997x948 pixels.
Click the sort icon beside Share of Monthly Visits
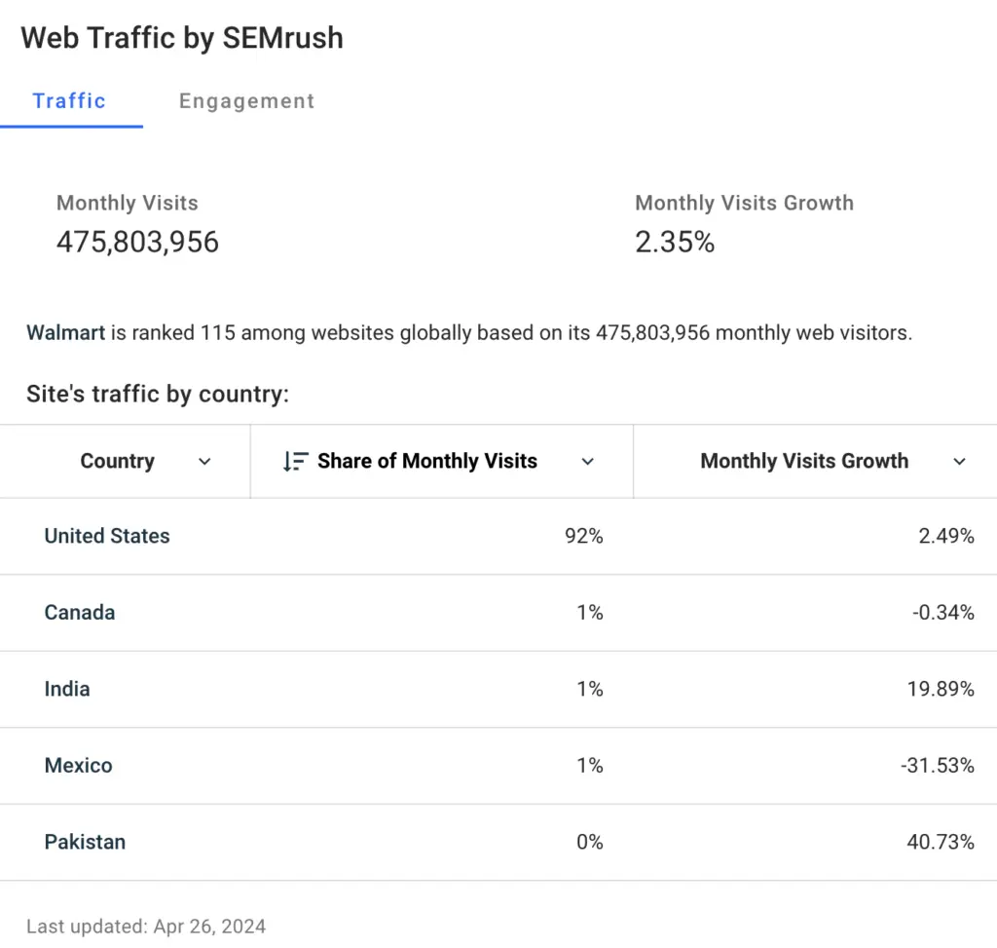(294, 461)
